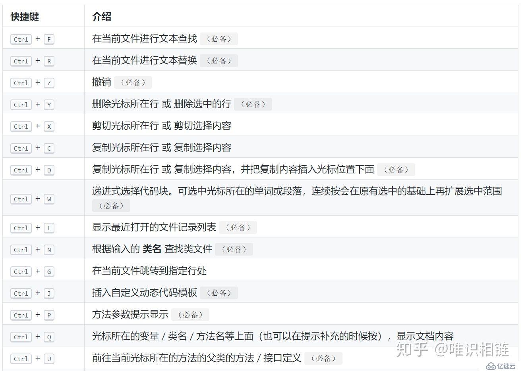Click the Ctrl keycap in the Q row
Screen dimensions: 522x371
tap(21, 337)
